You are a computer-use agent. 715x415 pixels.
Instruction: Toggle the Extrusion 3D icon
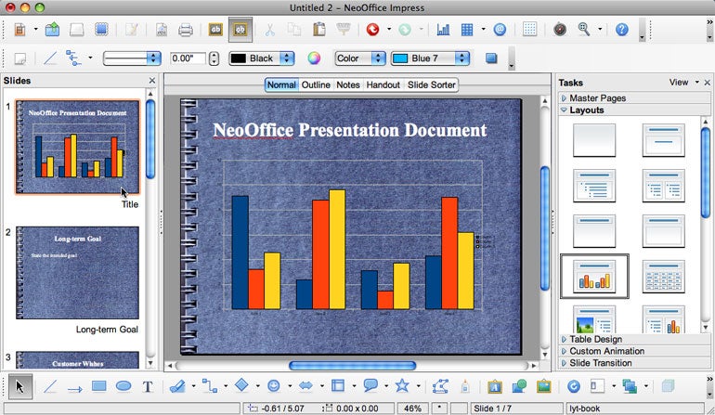pos(668,386)
